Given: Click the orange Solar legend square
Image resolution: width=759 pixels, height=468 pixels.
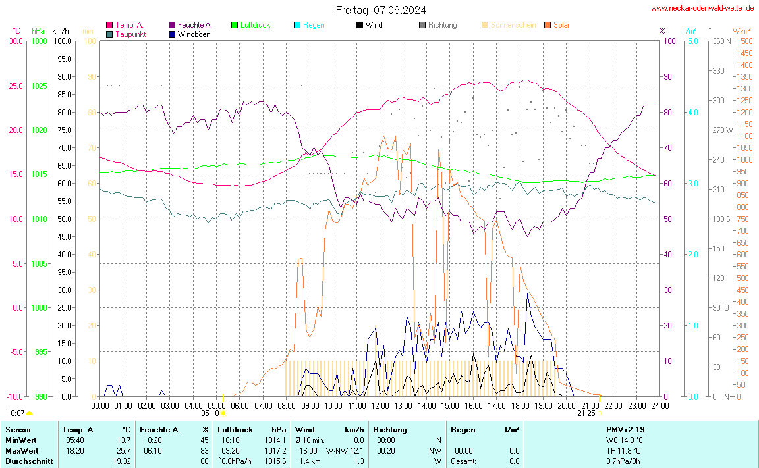Looking at the screenshot, I should pos(548,25).
